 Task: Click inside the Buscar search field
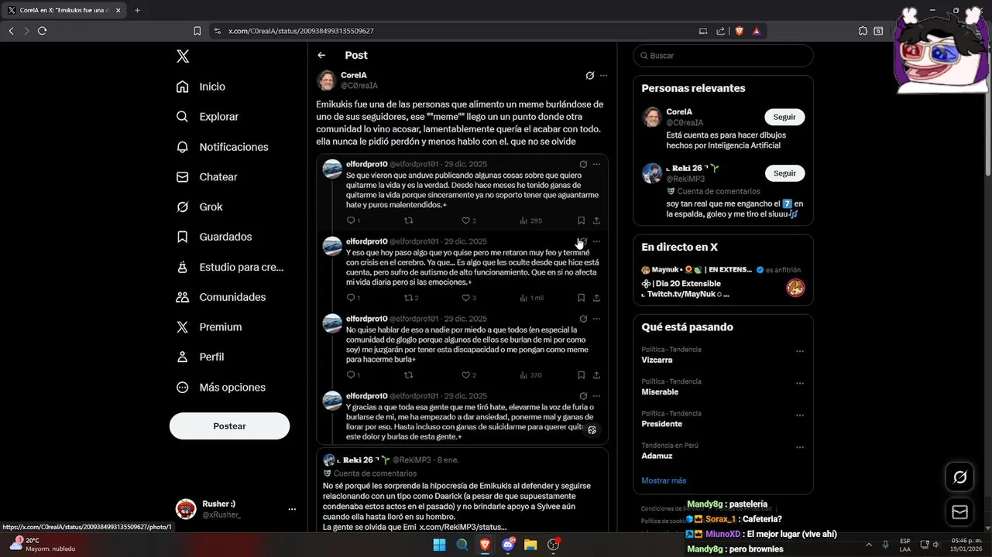(723, 56)
